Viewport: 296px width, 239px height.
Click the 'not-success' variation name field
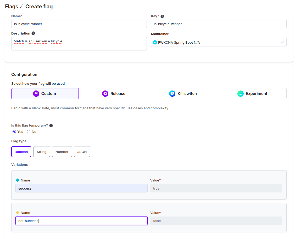tap(81, 221)
